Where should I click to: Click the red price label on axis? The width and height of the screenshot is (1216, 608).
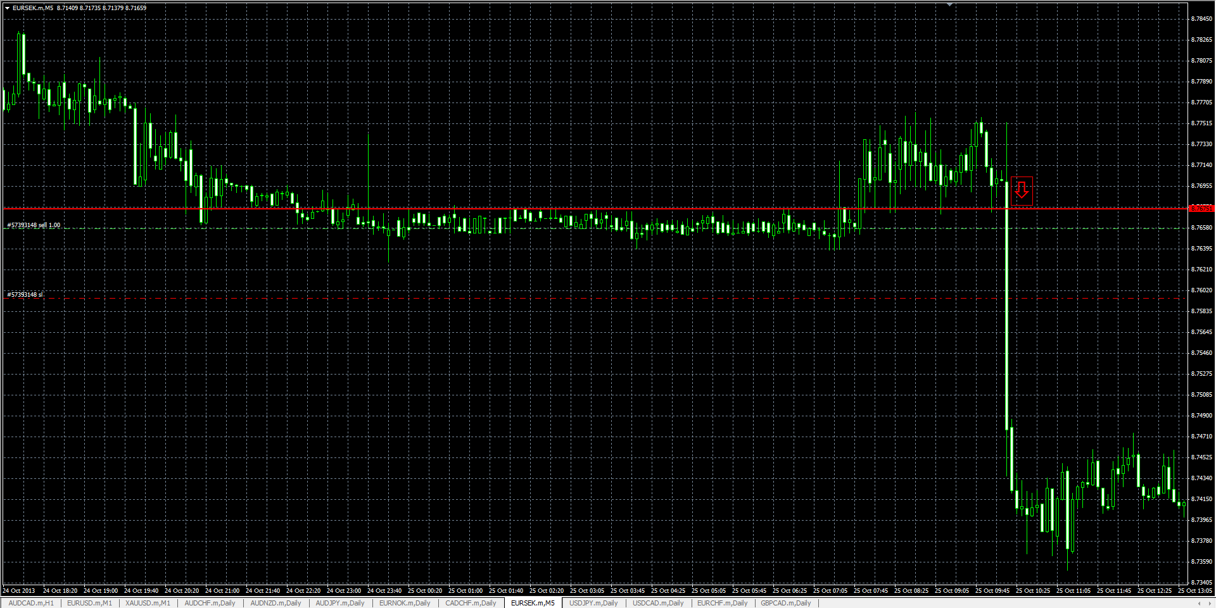1201,208
